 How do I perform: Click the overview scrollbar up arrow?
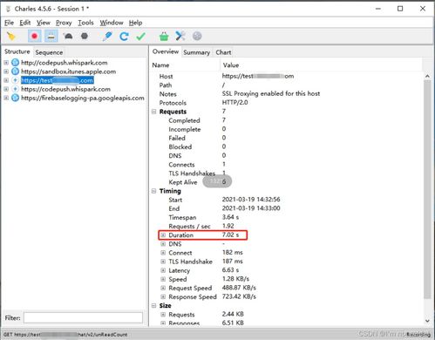[427, 76]
